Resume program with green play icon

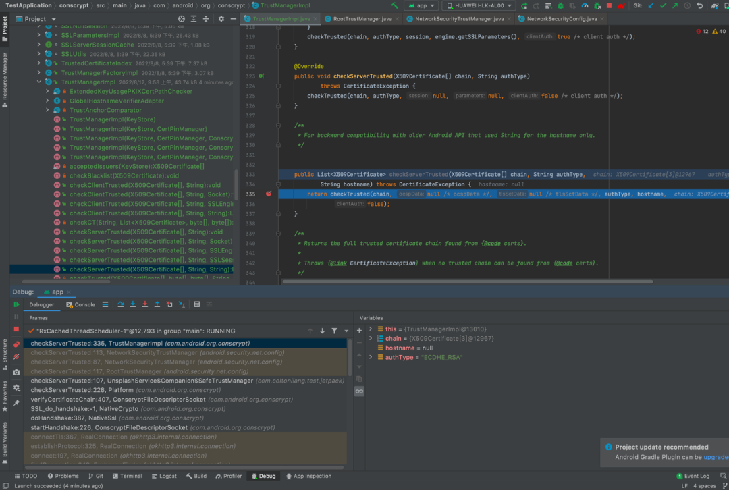pyautogui.click(x=16, y=304)
